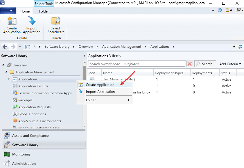244x168 pixels.
Task: Click the Application Management breadcrumb
Action: click(x=122, y=47)
